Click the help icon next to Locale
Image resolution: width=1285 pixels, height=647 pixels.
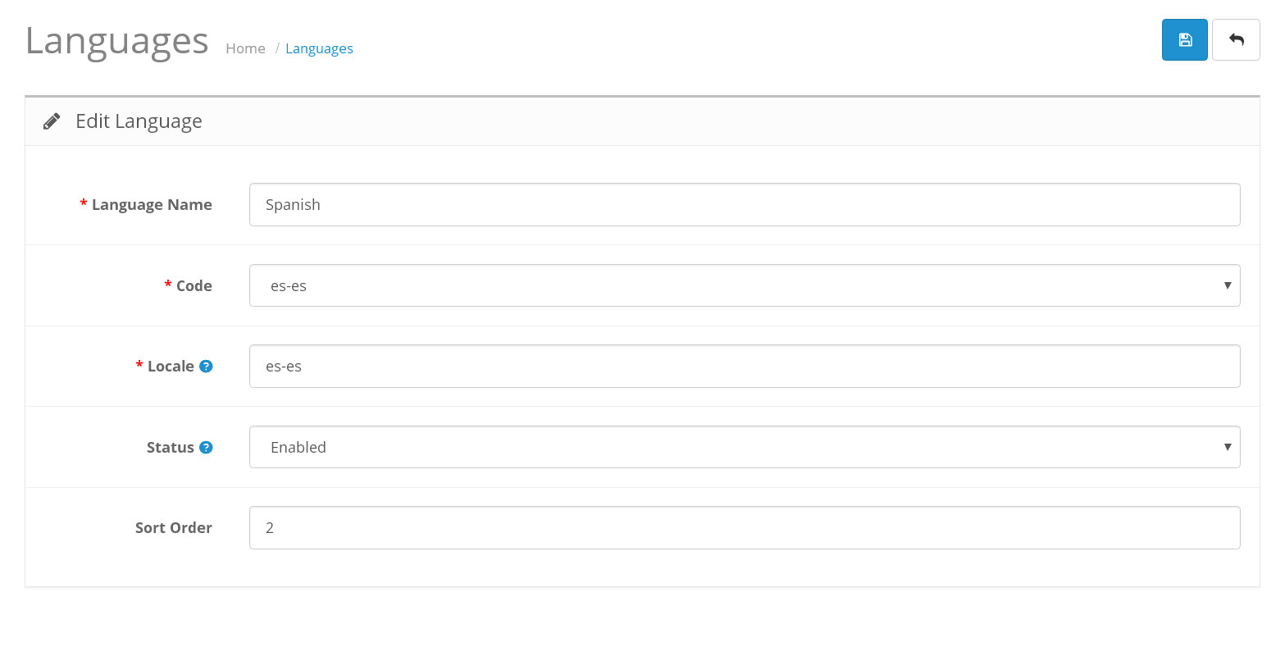pos(206,367)
